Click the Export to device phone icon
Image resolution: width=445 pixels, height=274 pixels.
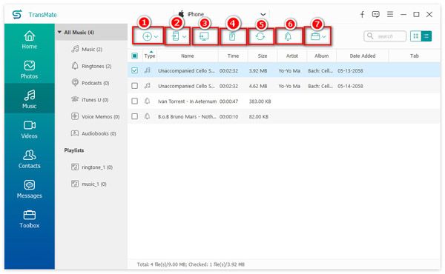[175, 36]
